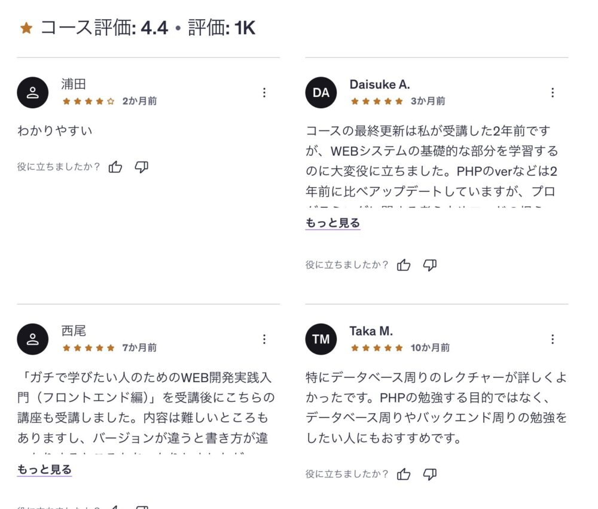
Task: Thumbs down 浦田's review
Action: [x=141, y=167]
